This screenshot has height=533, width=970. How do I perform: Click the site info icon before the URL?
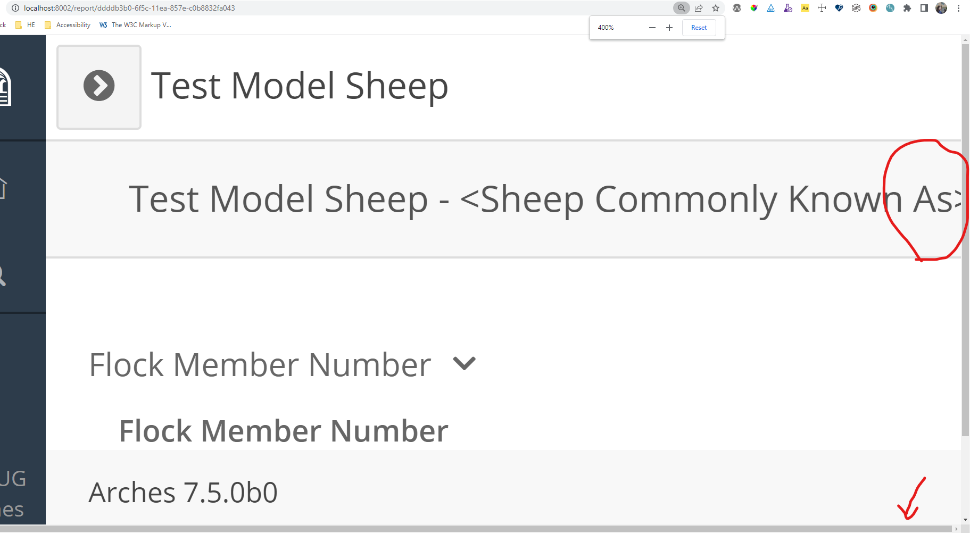click(15, 8)
